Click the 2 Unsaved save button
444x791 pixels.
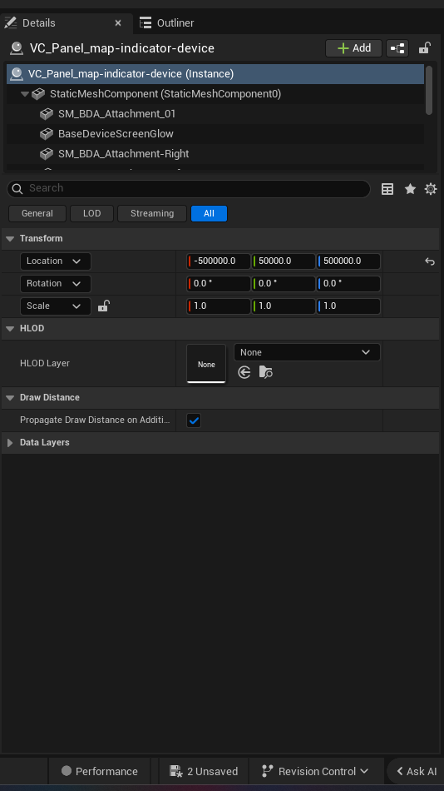(x=204, y=771)
